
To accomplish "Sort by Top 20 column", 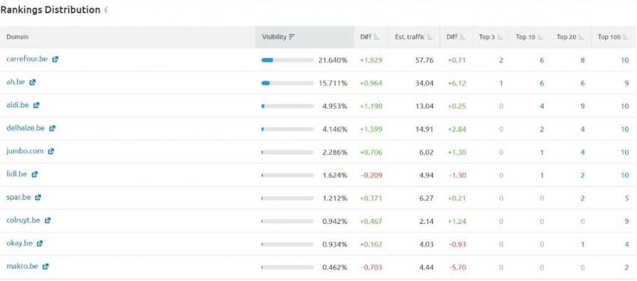I will click(571, 37).
